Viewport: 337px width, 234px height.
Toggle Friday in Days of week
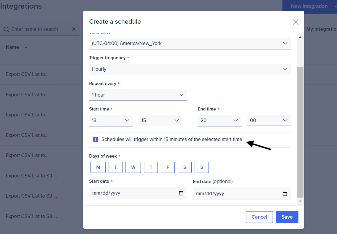pos(168,167)
